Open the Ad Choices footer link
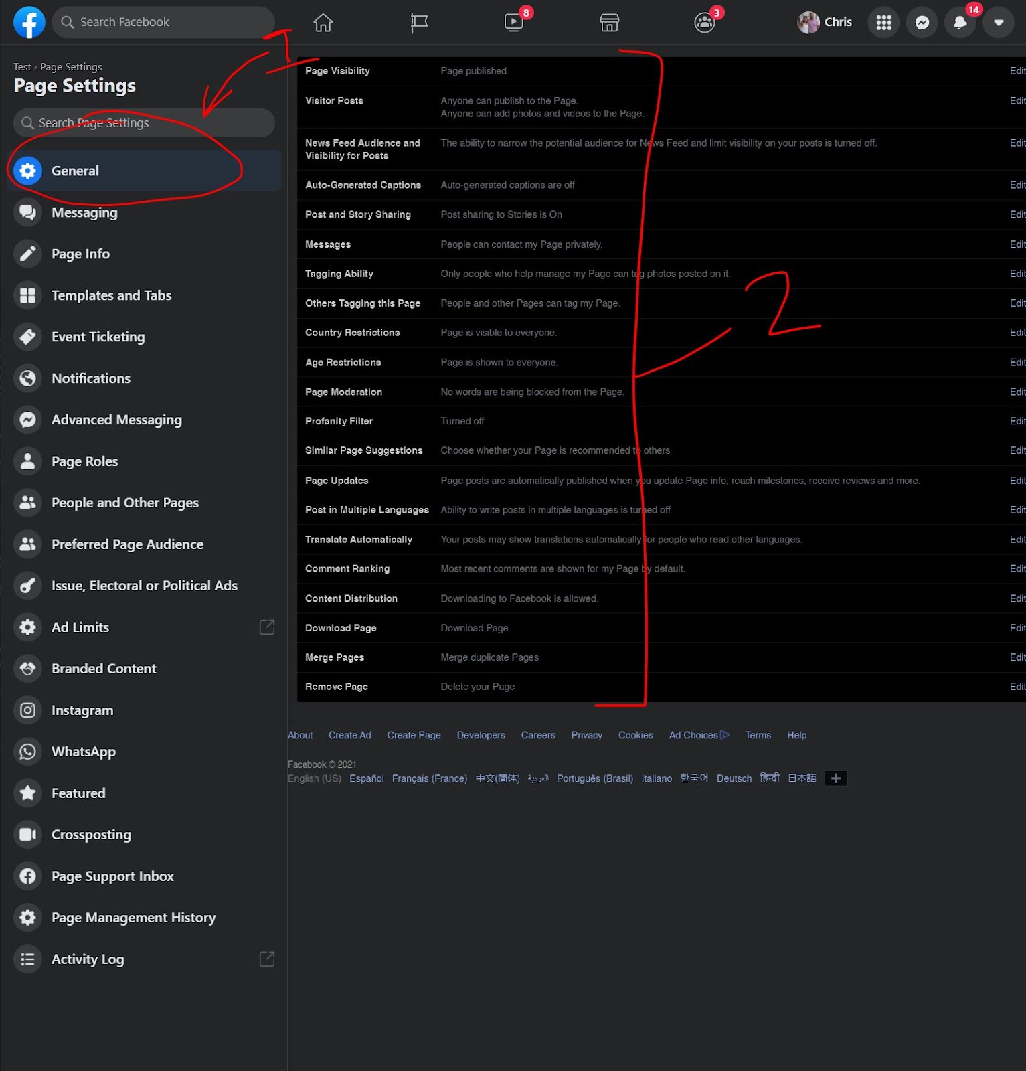 pos(699,735)
